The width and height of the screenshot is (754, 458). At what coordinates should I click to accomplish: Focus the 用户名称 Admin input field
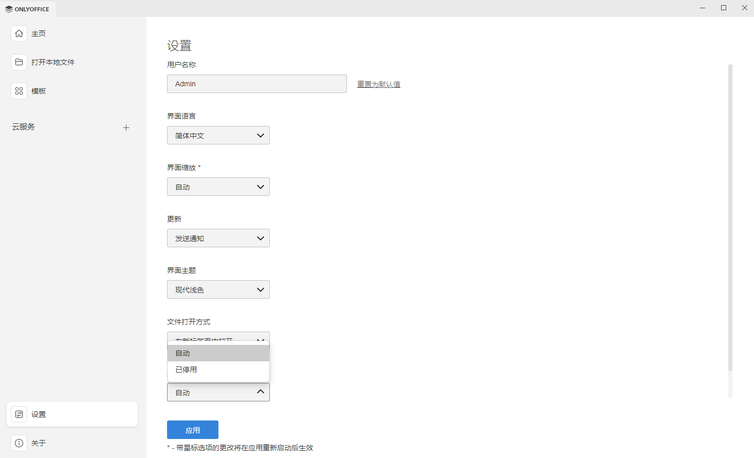[257, 84]
